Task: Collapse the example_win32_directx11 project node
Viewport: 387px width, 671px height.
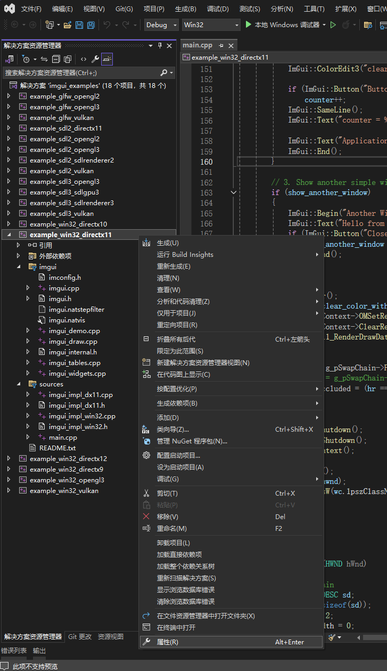Action: pos(9,235)
